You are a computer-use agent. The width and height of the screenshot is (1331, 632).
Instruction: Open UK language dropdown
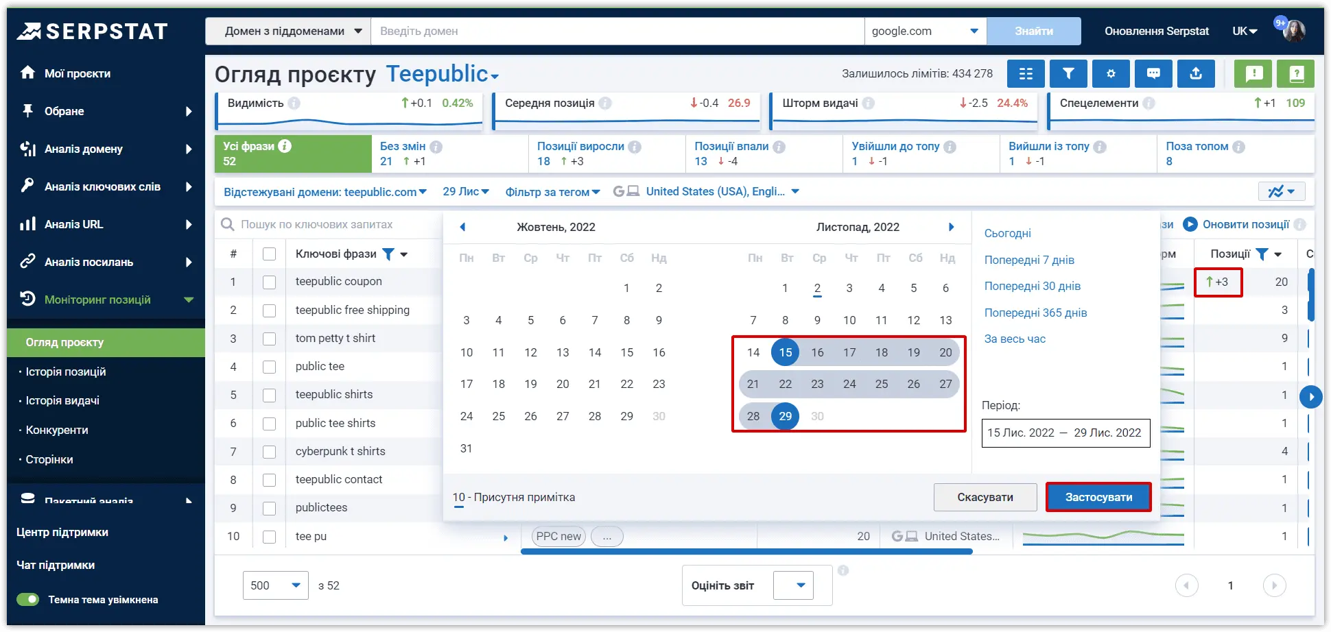click(1245, 31)
